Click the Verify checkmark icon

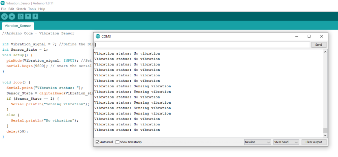pyautogui.click(x=4, y=16)
